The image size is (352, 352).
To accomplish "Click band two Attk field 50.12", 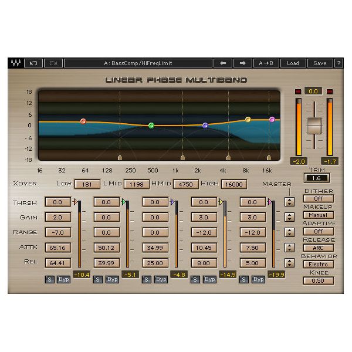I will (107, 248).
